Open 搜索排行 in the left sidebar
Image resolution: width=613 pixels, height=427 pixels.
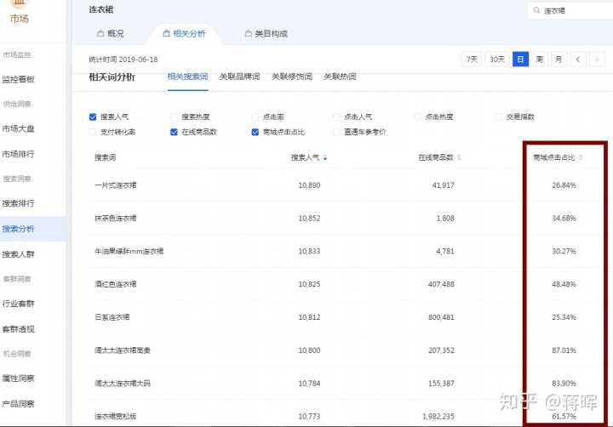coord(19,203)
